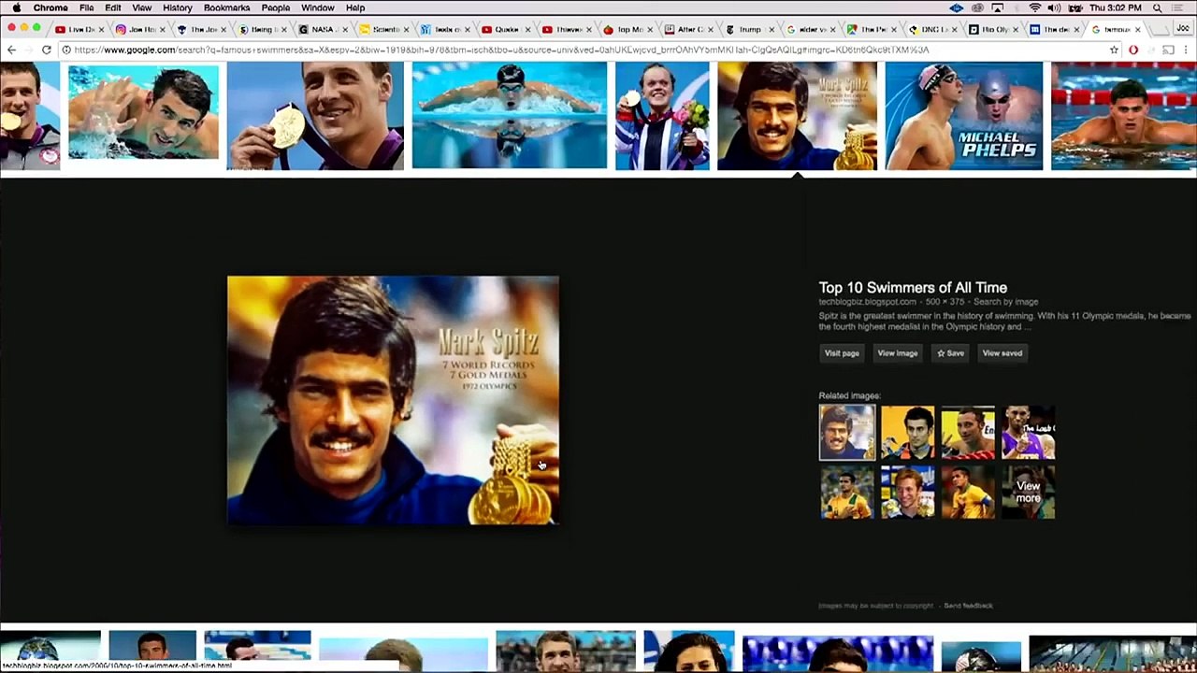Open the Chrome application menu
1197x673 pixels.
[x=50, y=7]
